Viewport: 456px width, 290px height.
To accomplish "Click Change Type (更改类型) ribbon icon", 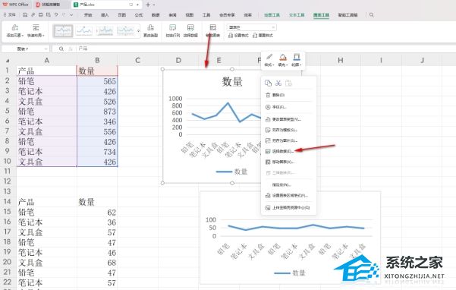I will [150, 31].
